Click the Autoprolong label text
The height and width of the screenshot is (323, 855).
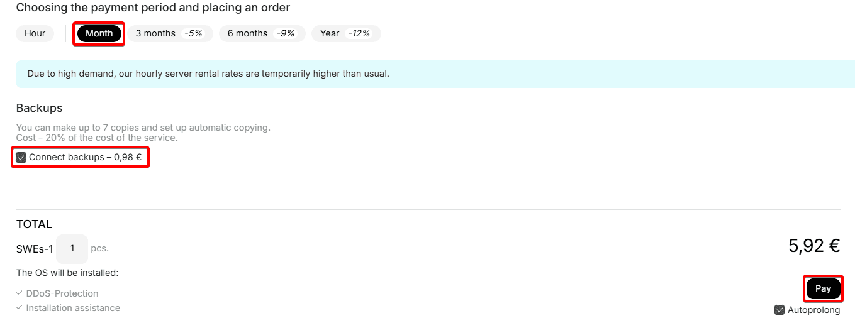[x=813, y=310]
